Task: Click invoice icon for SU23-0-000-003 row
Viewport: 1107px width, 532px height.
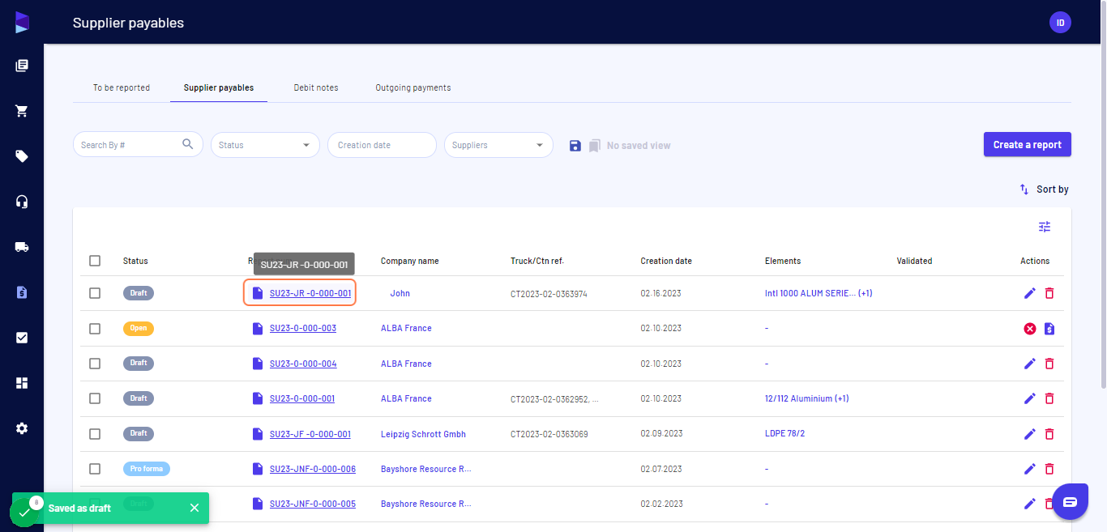Action: 1049,329
